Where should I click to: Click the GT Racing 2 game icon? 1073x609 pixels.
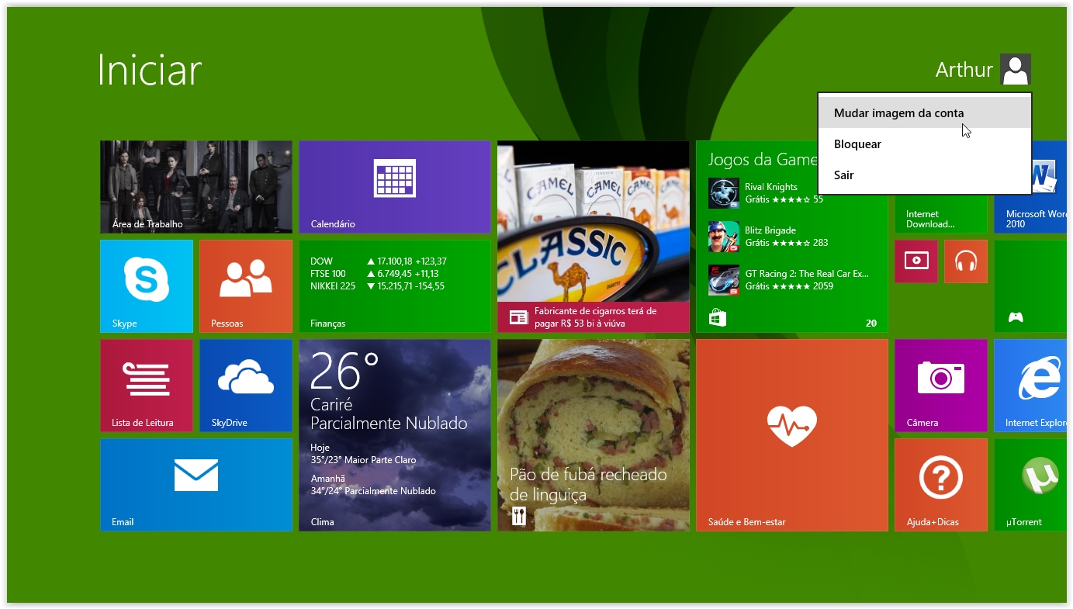click(724, 280)
